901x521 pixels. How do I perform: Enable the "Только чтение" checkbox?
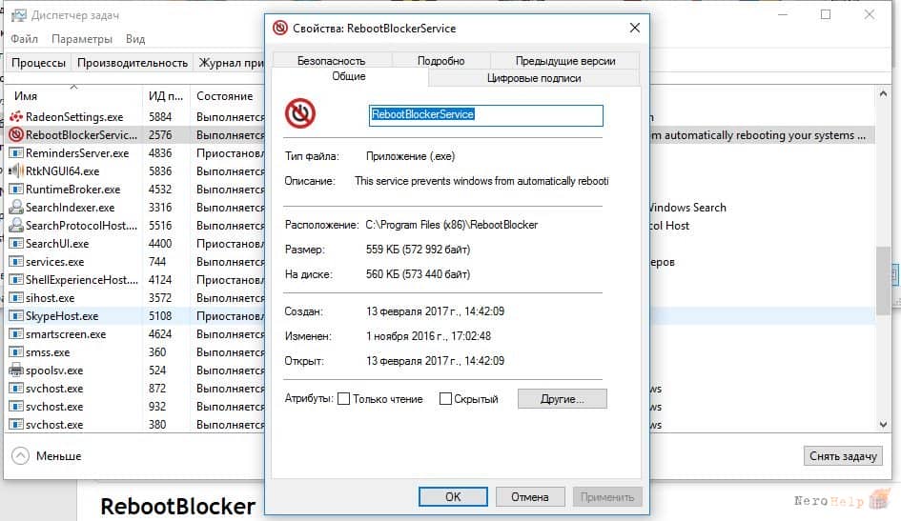point(343,399)
